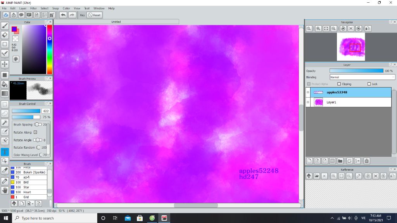Viewport: 397px width, 223px height.
Task: Open image file in Reference panel
Action: tap(316, 176)
